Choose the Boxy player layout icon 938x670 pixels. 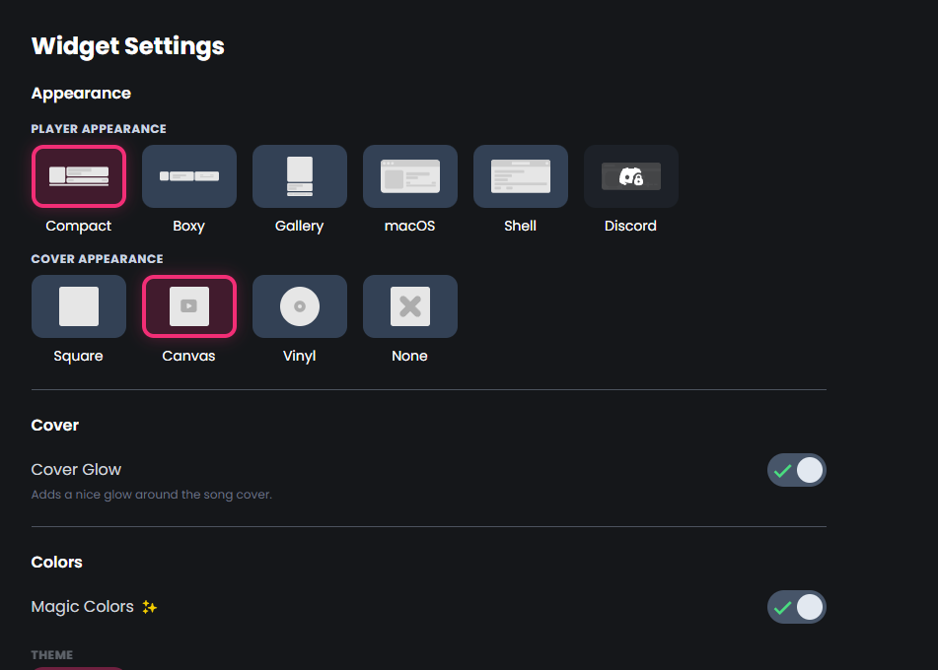[x=189, y=176]
